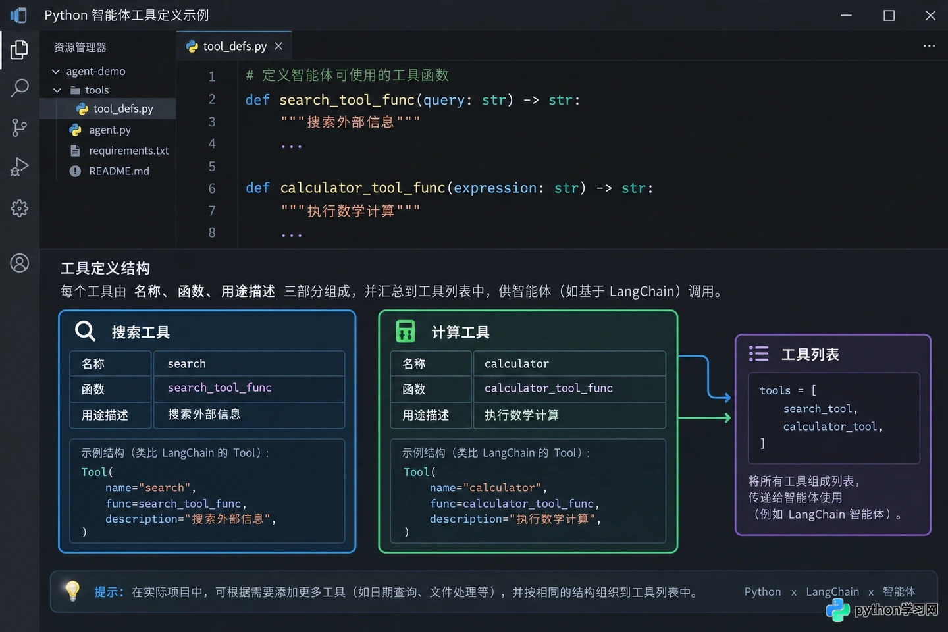This screenshot has height=632, width=948.
Task: Open the Account profile icon
Action: [20, 263]
